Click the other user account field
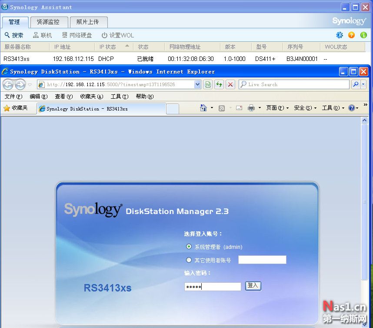Image resolution: width=373 pixels, height=328 pixels. click(x=263, y=260)
